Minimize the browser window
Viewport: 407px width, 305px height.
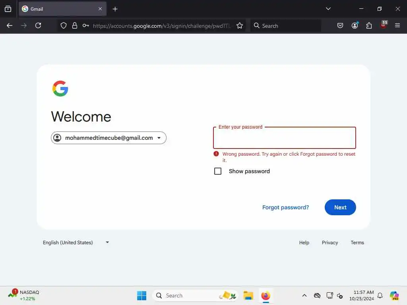pos(361,9)
